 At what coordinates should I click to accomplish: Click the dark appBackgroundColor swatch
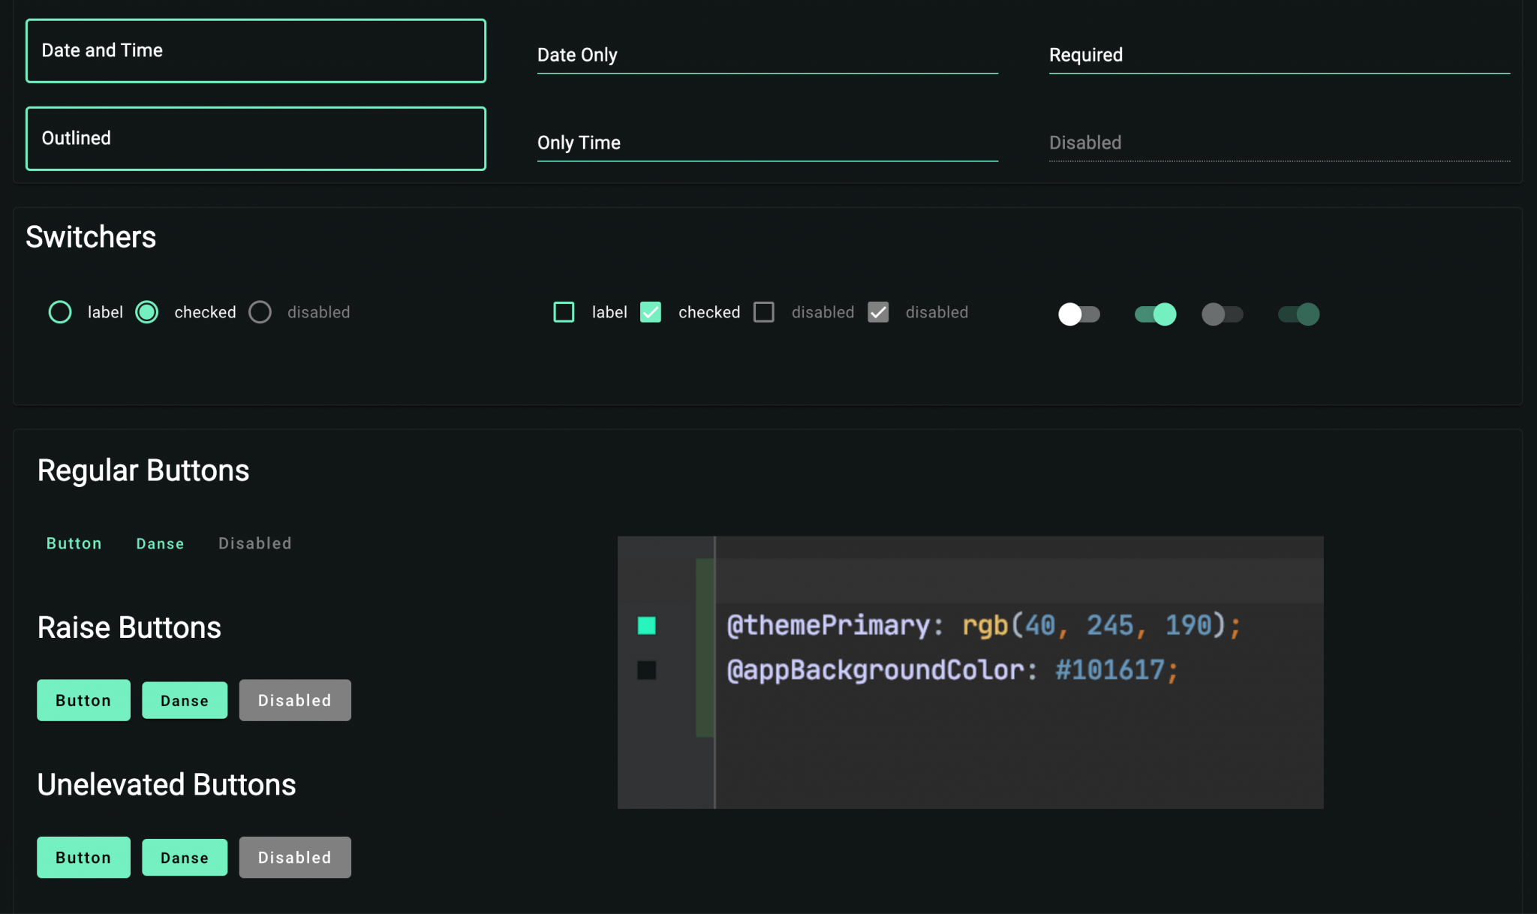pos(646,670)
